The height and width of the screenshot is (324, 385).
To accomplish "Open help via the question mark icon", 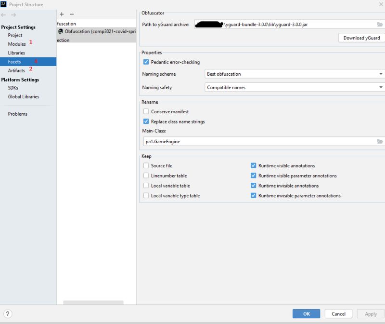I will click(8, 314).
